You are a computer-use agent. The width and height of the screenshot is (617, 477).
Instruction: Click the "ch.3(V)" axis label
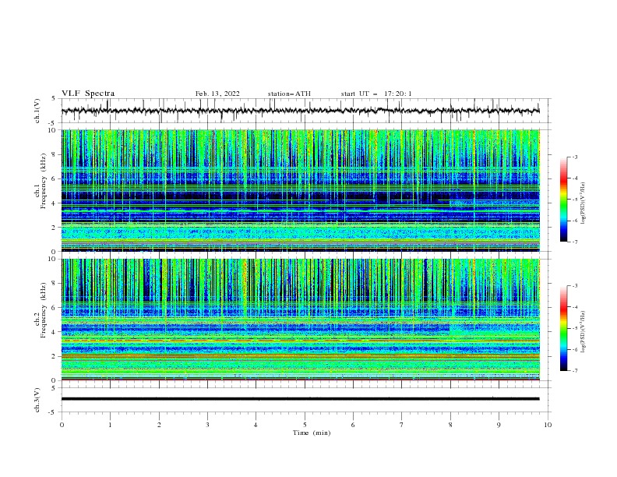click(37, 400)
